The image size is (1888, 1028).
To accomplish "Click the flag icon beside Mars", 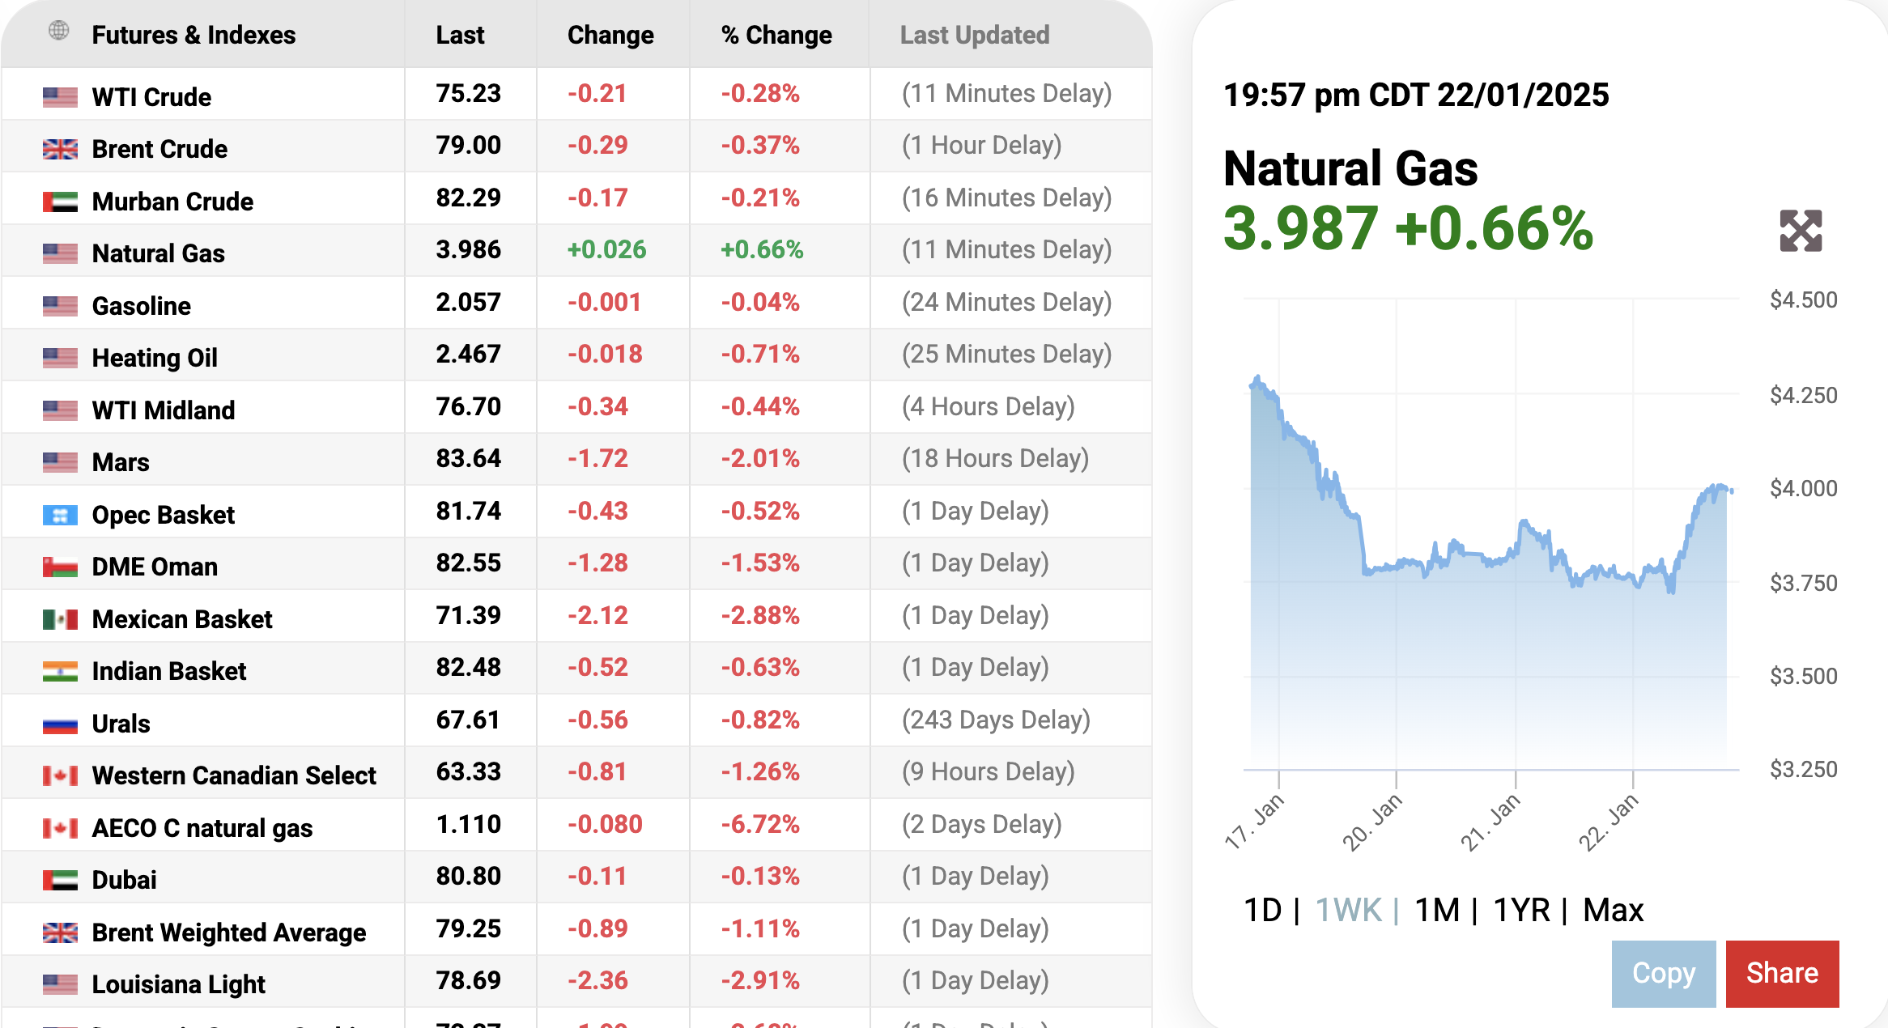I will tap(60, 462).
